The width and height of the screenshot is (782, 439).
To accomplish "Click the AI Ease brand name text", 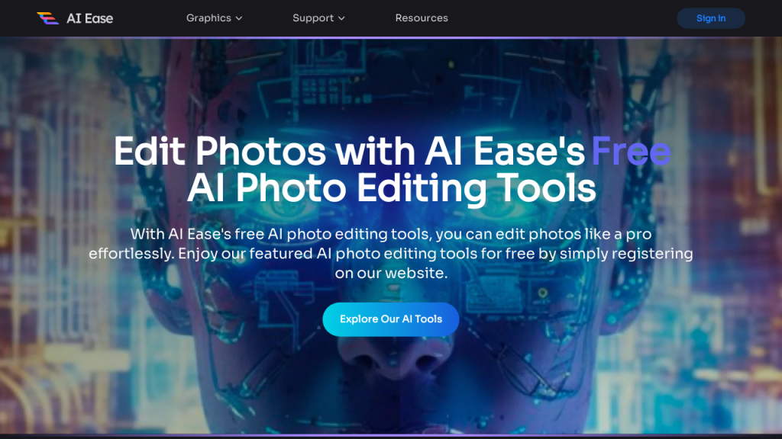I will pyautogui.click(x=90, y=18).
